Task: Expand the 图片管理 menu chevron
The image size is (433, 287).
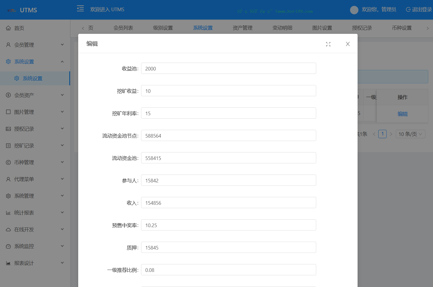Action: pyautogui.click(x=62, y=112)
